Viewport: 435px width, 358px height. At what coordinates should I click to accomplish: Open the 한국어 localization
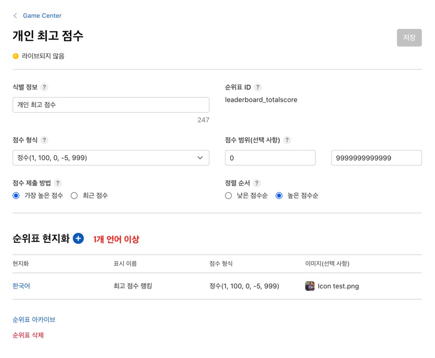click(21, 286)
